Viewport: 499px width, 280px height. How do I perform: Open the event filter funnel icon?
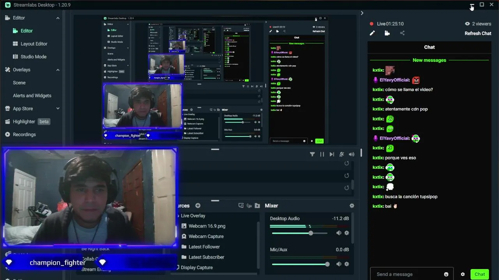point(312,154)
